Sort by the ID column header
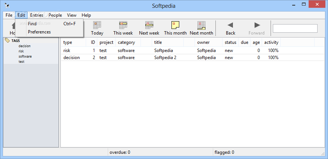328x159 pixels. click(92, 42)
